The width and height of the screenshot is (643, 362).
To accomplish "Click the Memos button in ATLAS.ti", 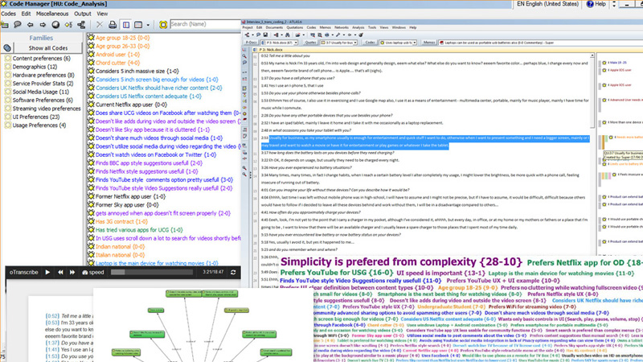I will tap(429, 43).
